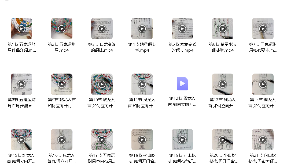Play 第15节 坤龙入首 video
287x168 pixels.
tap(21, 140)
